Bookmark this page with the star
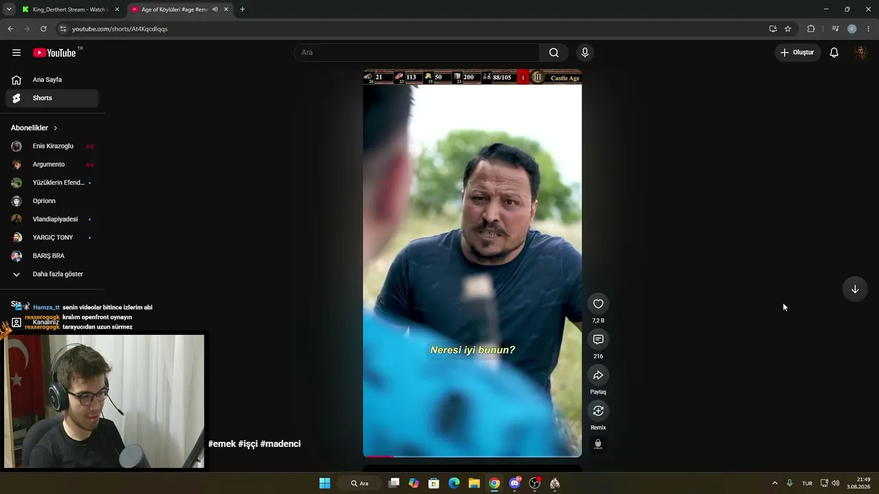 (788, 29)
